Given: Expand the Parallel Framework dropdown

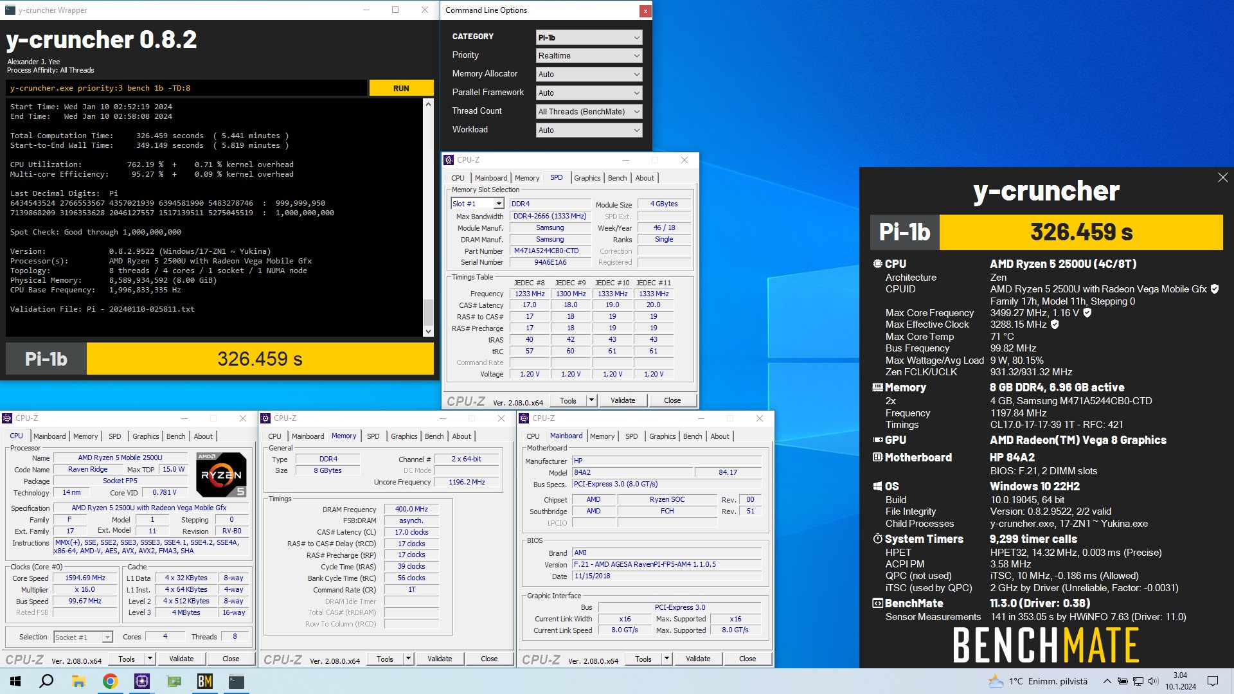Looking at the screenshot, I should pyautogui.click(x=589, y=93).
